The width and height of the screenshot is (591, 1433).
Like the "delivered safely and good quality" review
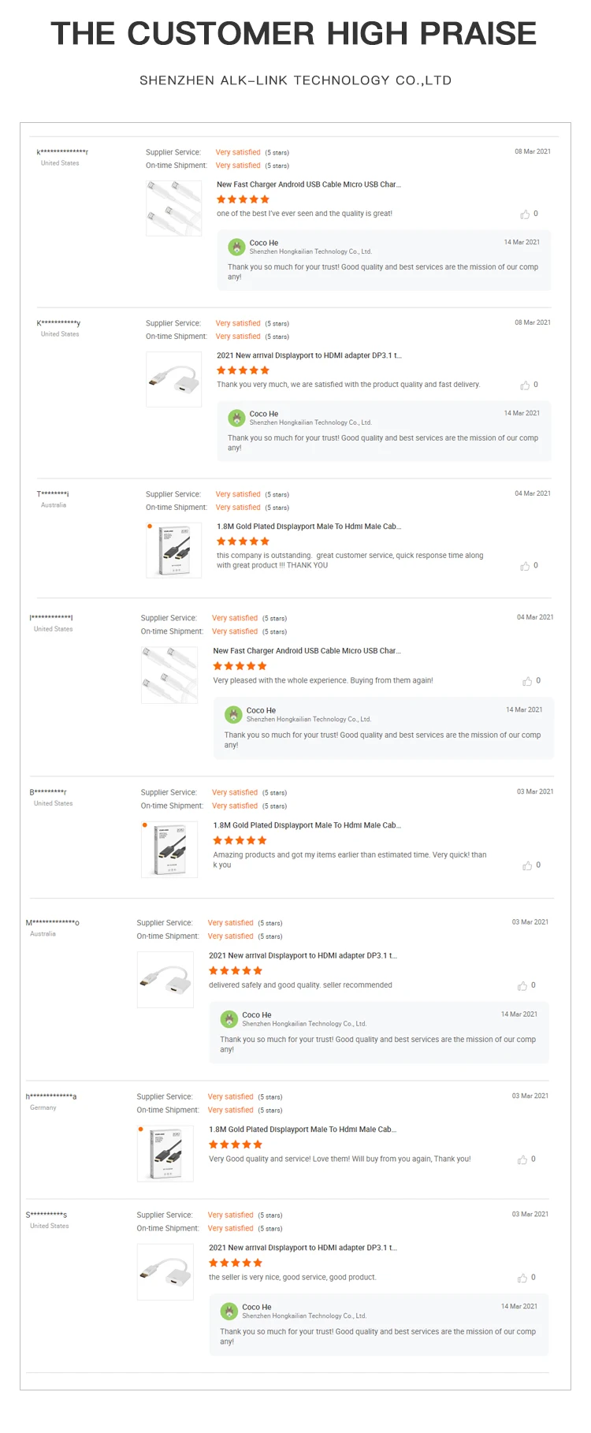point(522,986)
